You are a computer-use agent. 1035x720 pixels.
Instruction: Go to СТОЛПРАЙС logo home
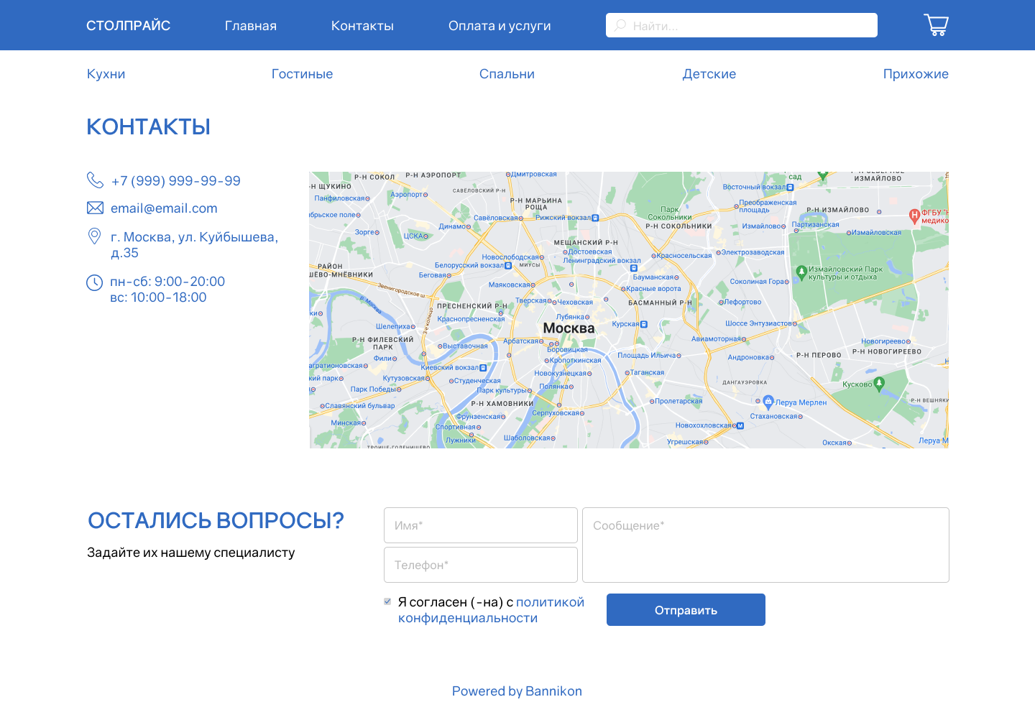128,26
